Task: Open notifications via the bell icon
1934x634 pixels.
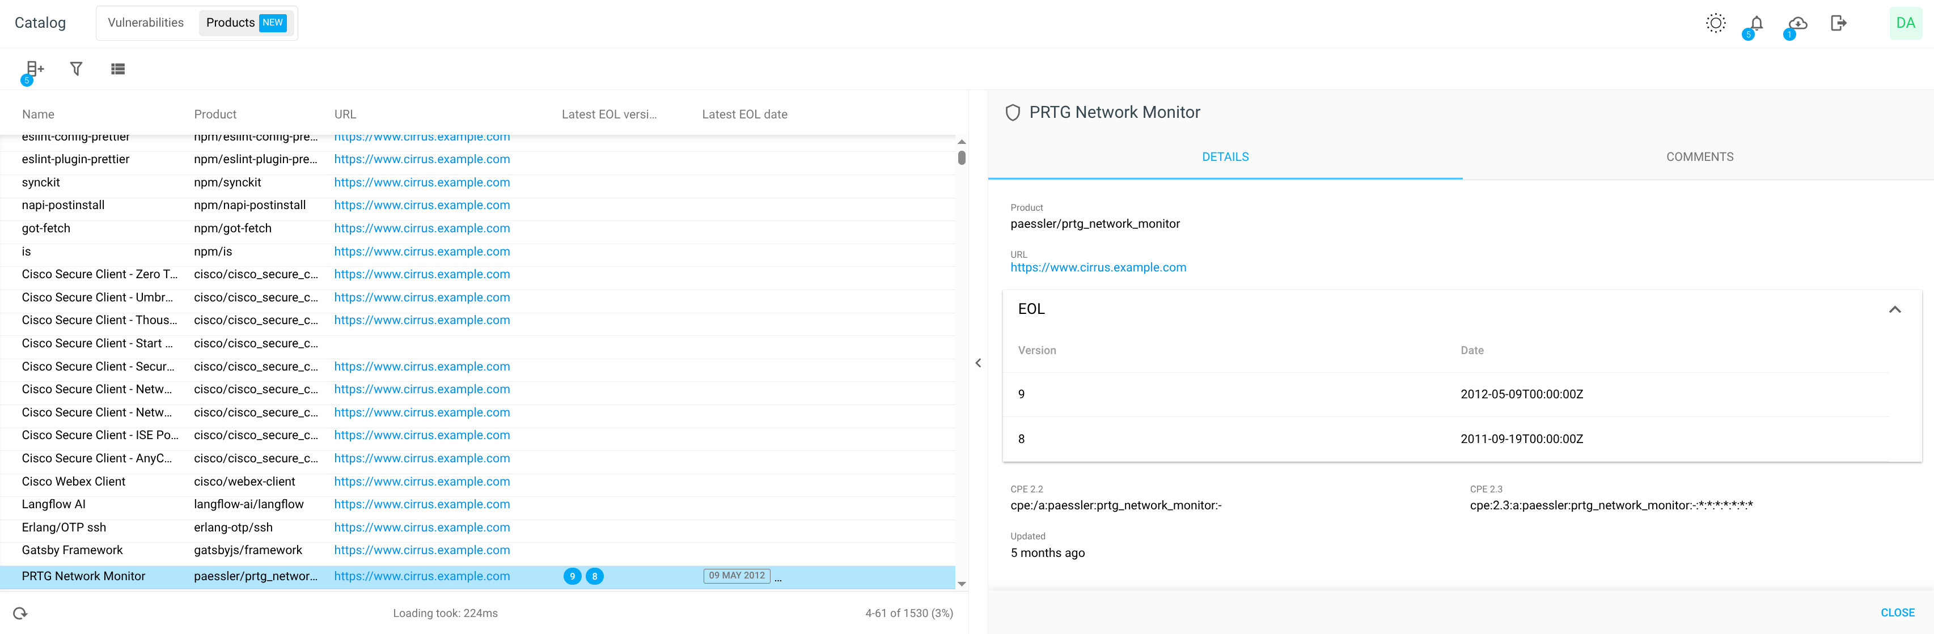Action: pos(1756,23)
